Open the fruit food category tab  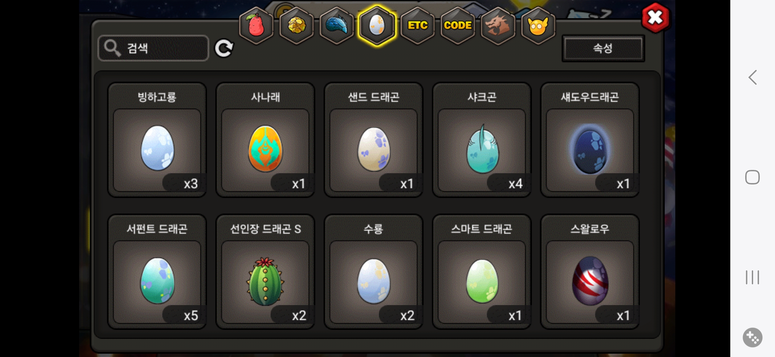(256, 26)
